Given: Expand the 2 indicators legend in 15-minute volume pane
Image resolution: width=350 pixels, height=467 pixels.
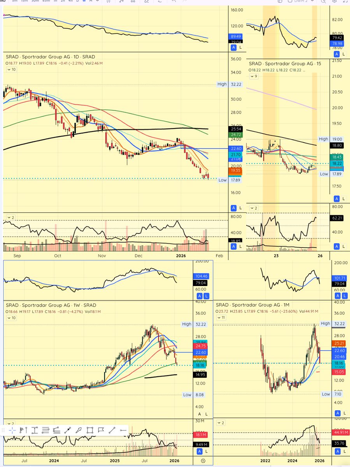Looking at the screenshot, I should (x=254, y=208).
